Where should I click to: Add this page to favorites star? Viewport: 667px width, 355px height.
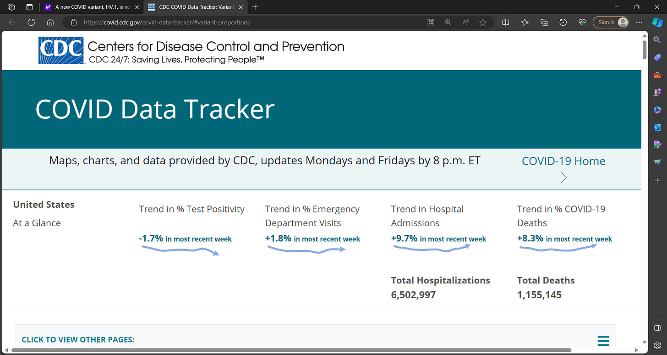483,22
